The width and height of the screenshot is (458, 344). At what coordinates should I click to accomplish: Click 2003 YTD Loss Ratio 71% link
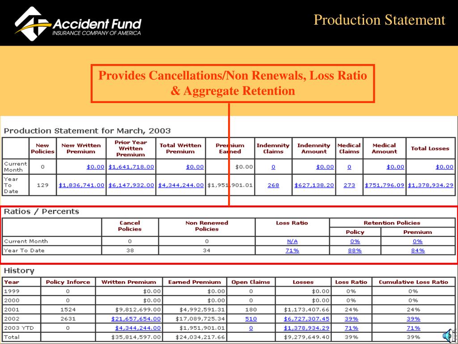[x=351, y=328]
